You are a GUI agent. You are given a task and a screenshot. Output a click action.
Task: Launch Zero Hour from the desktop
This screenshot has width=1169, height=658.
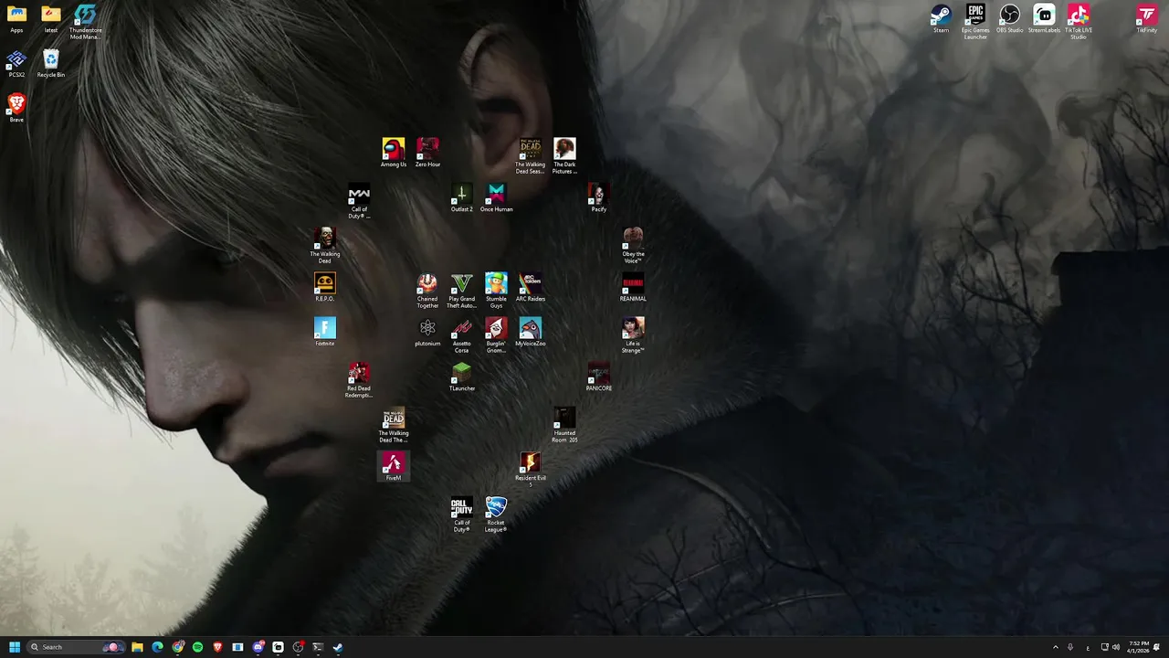click(427, 153)
